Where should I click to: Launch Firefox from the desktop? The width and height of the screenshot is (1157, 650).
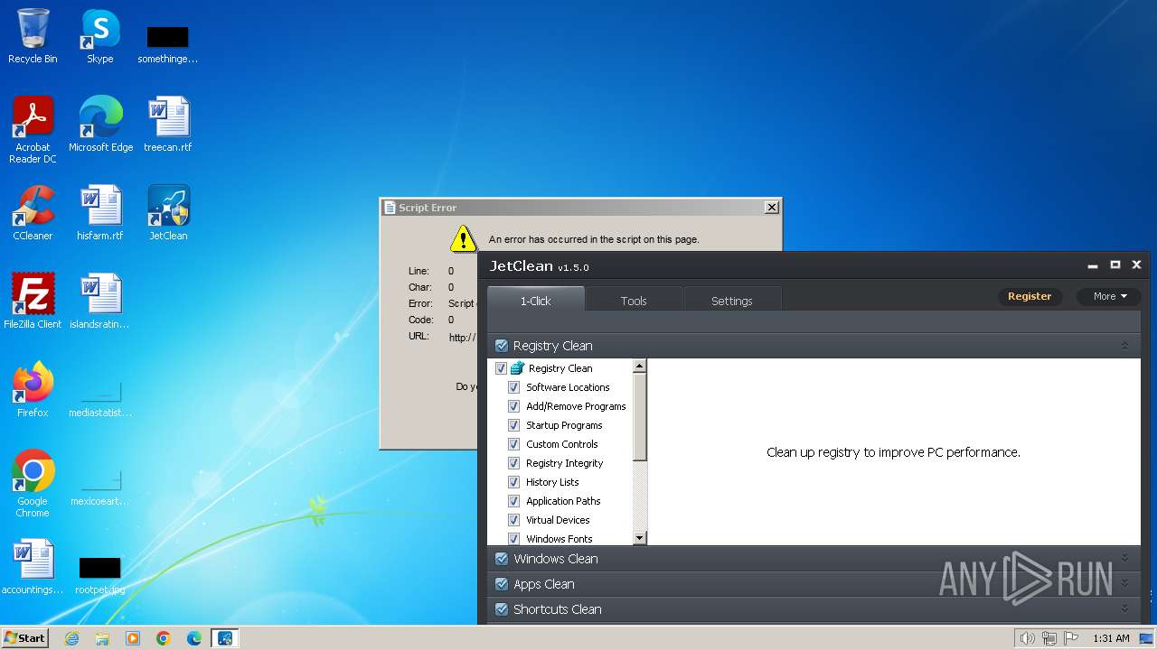point(33,390)
